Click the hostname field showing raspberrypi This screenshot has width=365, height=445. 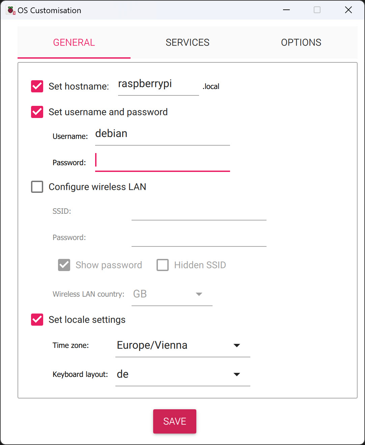pos(158,85)
